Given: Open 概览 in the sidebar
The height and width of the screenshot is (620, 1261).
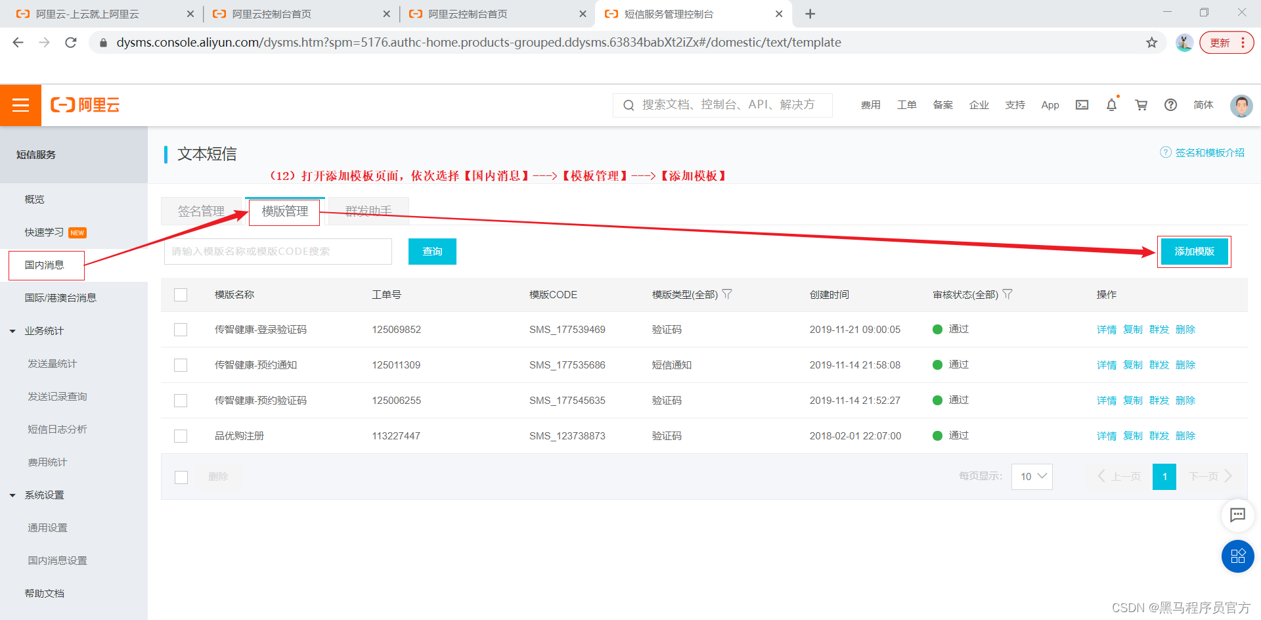Looking at the screenshot, I should pos(35,200).
